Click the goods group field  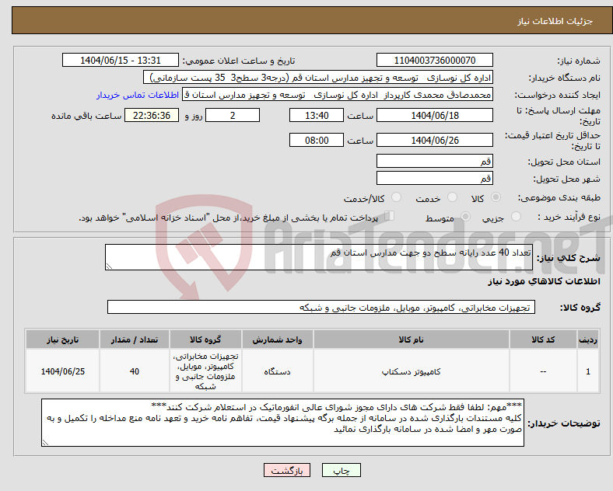pyautogui.click(x=321, y=307)
